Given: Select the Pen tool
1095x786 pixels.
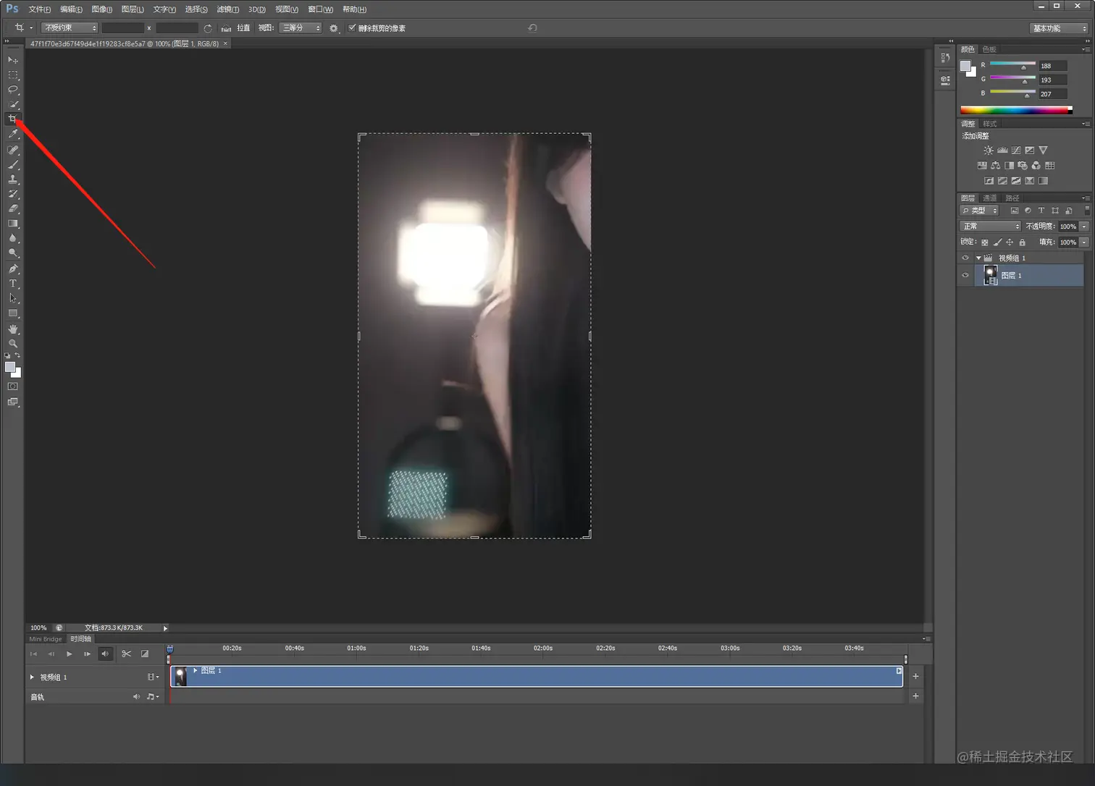Looking at the screenshot, I should tap(13, 269).
